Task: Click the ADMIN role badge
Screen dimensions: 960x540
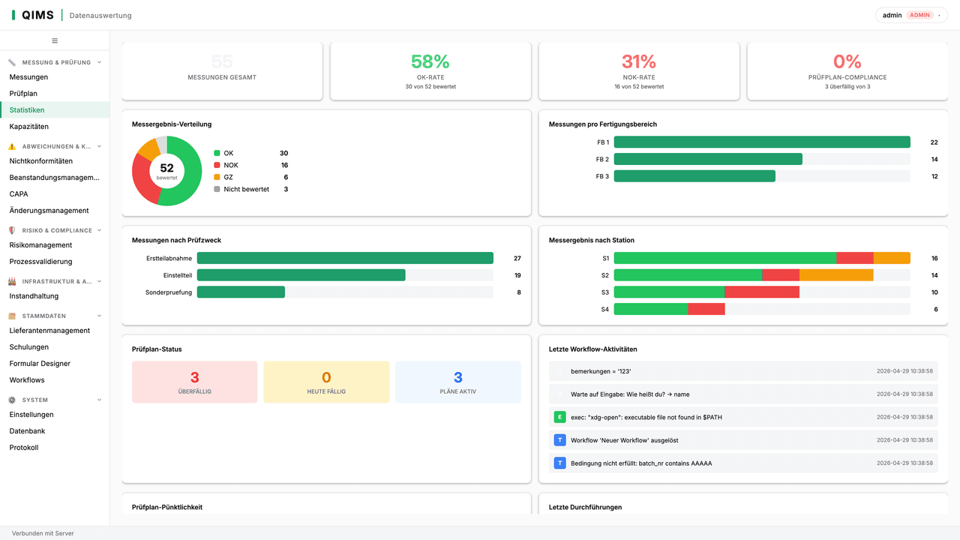Action: [919, 15]
